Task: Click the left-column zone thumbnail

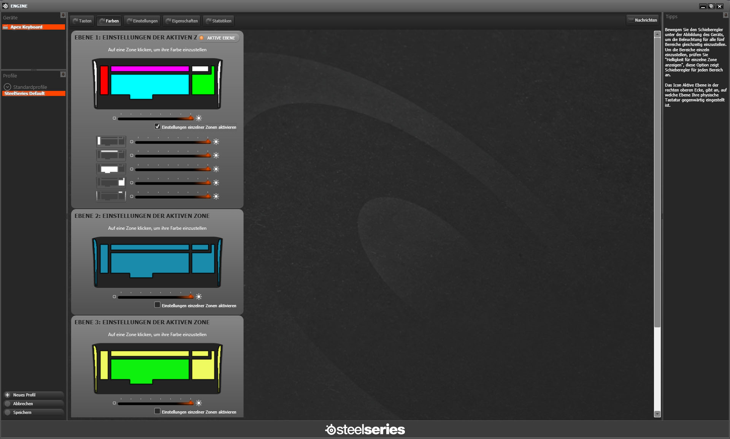Action: [111, 142]
